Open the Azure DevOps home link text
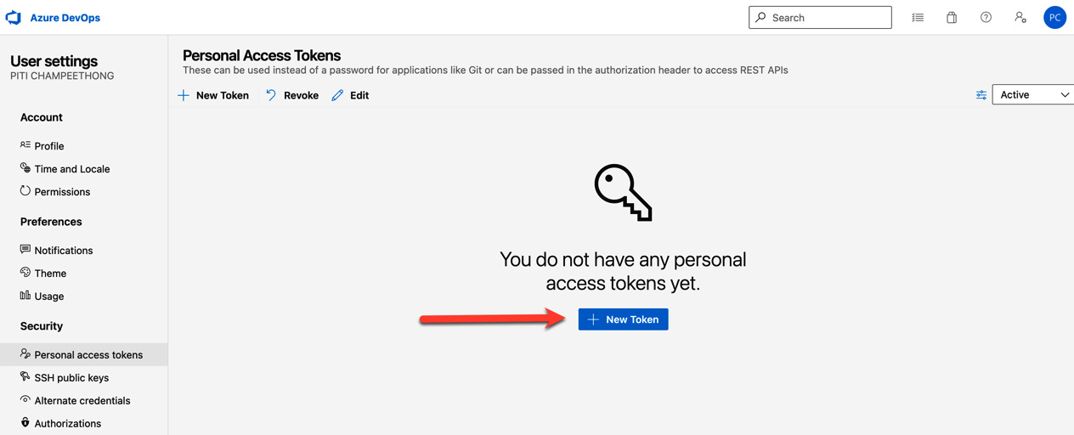 (x=65, y=17)
